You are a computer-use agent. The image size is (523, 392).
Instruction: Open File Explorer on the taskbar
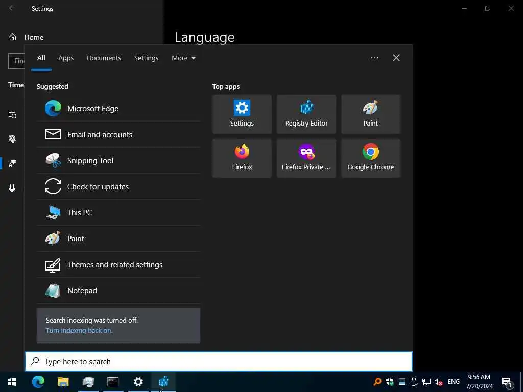[x=63, y=382]
